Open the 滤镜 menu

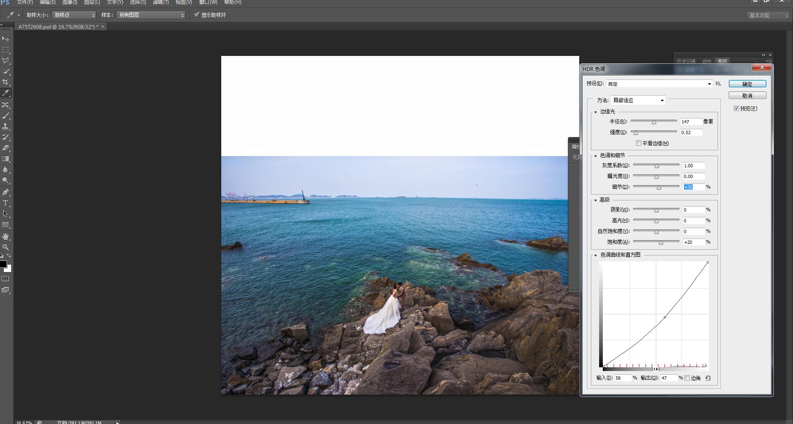[160, 2]
